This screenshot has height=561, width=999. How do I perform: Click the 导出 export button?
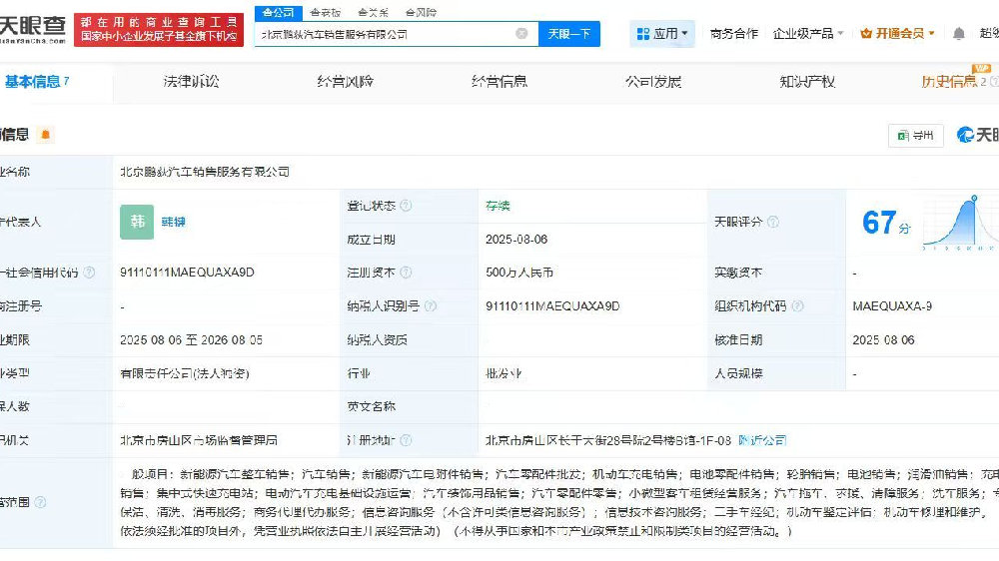tap(915, 136)
